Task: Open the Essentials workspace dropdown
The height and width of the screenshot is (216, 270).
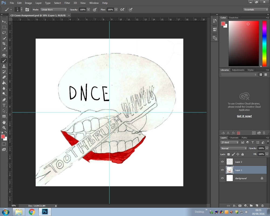Action: (256, 10)
